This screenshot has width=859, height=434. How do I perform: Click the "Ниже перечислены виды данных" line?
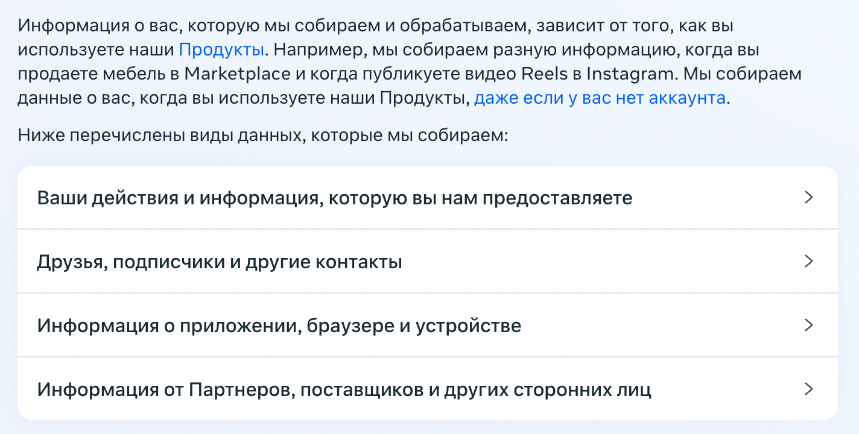point(264,134)
